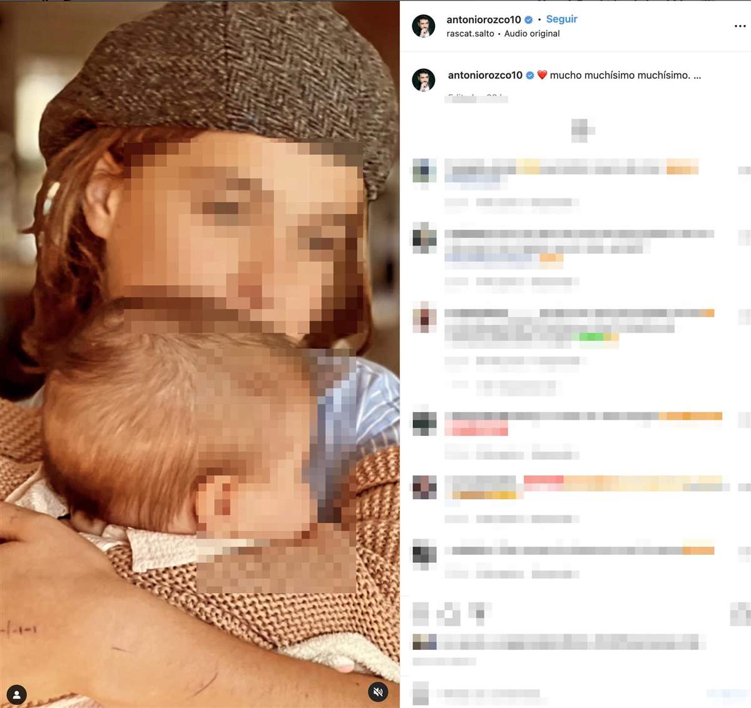
Task: Click antoniorozco10 username in the caption
Action: pyautogui.click(x=485, y=75)
